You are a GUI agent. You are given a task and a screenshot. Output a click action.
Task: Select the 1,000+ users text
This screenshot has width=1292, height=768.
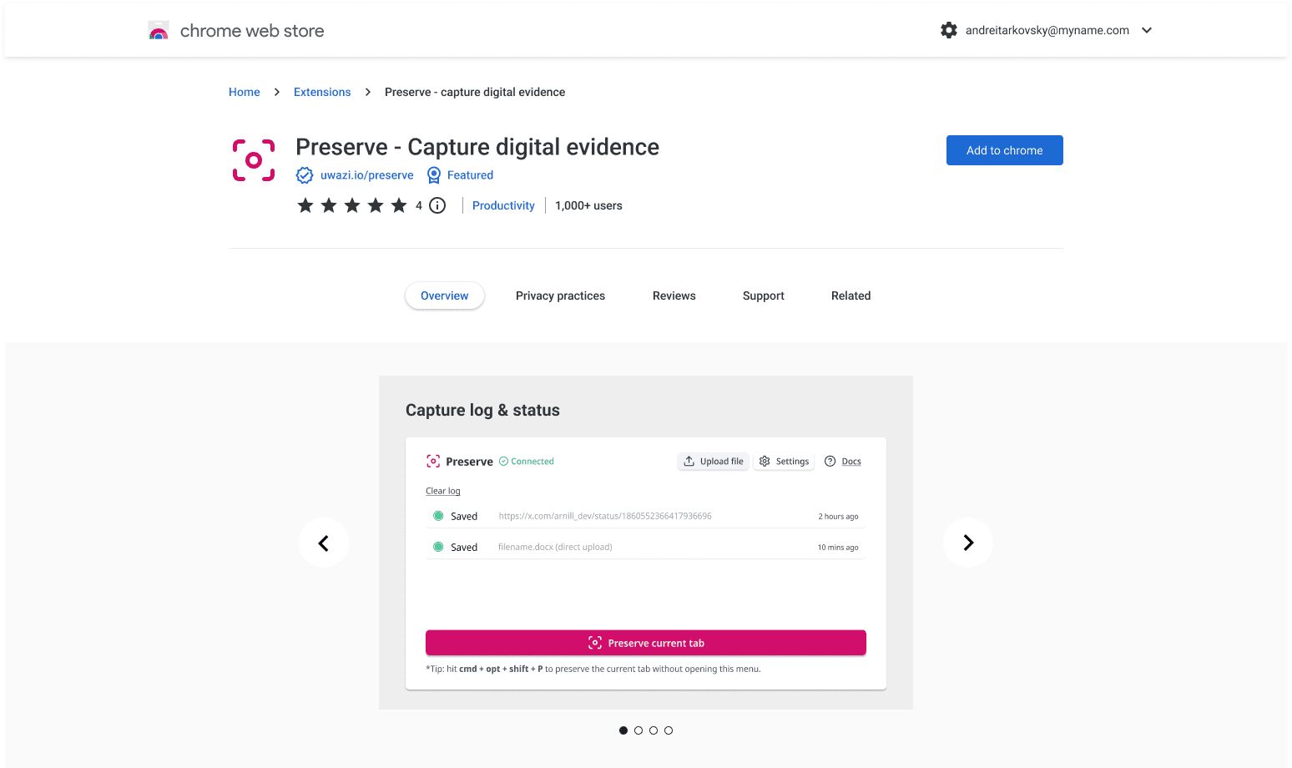[x=588, y=205]
